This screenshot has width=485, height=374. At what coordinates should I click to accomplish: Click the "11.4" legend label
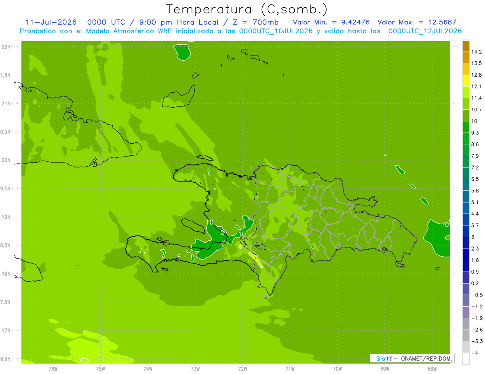coord(477,98)
